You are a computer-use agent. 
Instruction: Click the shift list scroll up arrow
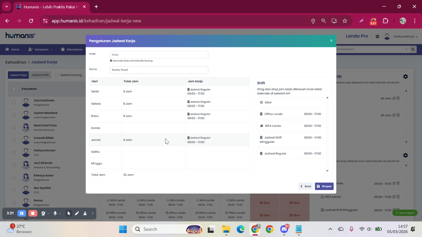click(x=327, y=97)
